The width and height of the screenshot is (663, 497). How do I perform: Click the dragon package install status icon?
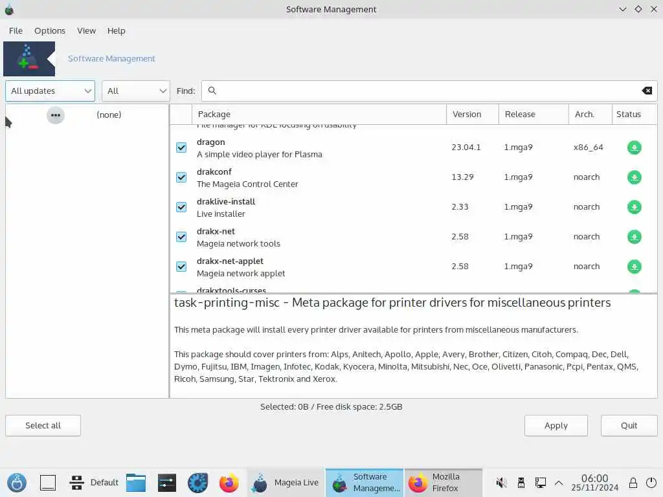point(634,148)
